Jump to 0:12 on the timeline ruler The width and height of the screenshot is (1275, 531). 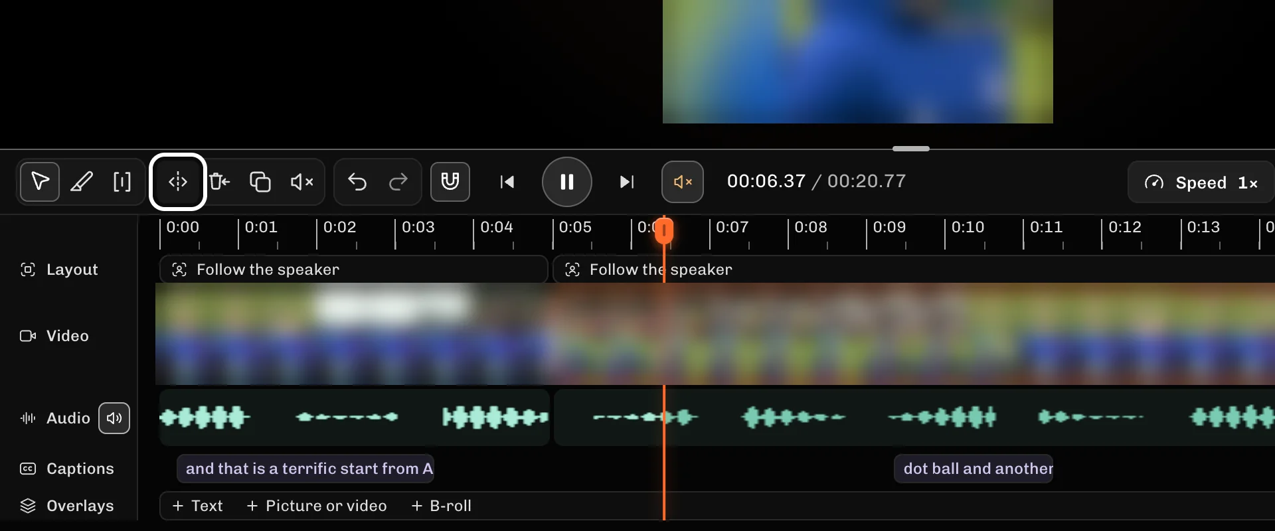[1125, 227]
